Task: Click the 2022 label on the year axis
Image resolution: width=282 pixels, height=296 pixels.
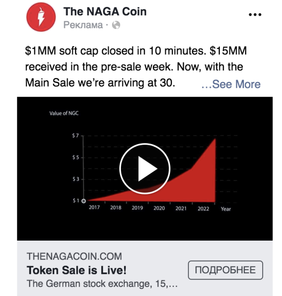Action: pyautogui.click(x=203, y=208)
